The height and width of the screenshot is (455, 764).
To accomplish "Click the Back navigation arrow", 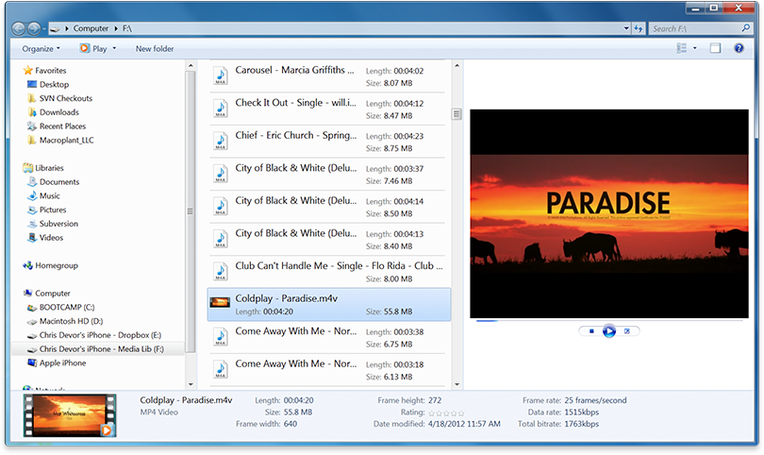I will coord(18,28).
